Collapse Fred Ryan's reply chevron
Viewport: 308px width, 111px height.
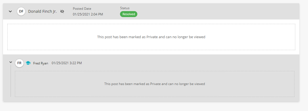[11, 62]
